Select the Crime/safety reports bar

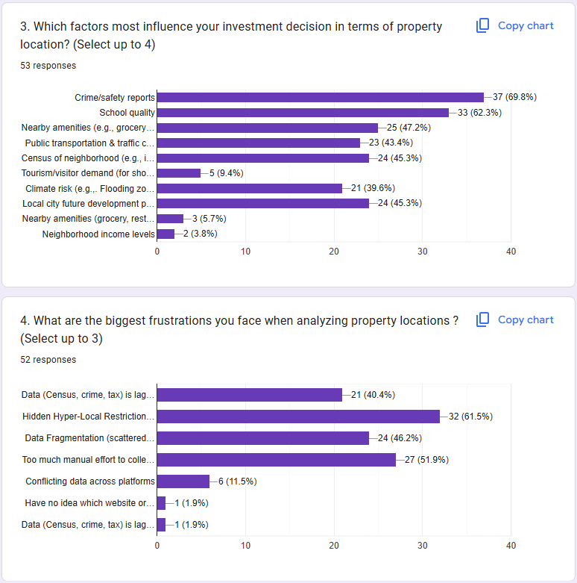pyautogui.click(x=321, y=97)
